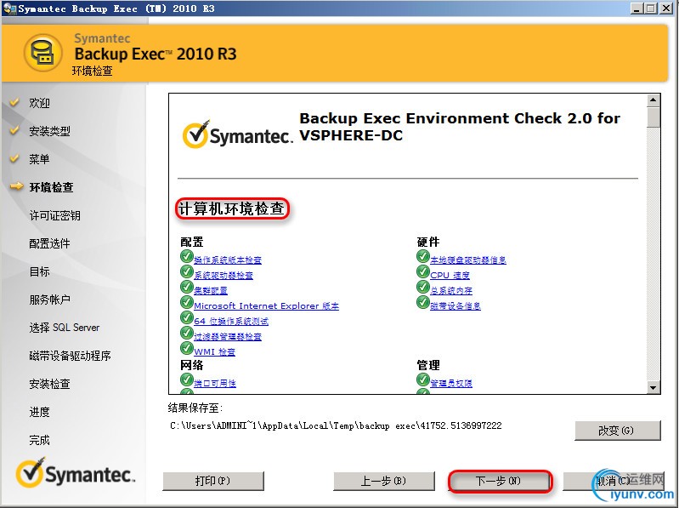Click green check icon beside 本地硬盘驱动器信息
The image size is (679, 508).
pos(423,257)
